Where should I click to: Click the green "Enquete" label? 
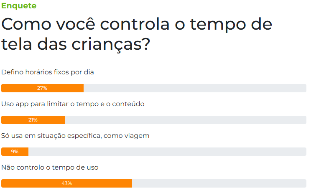tap(19, 6)
